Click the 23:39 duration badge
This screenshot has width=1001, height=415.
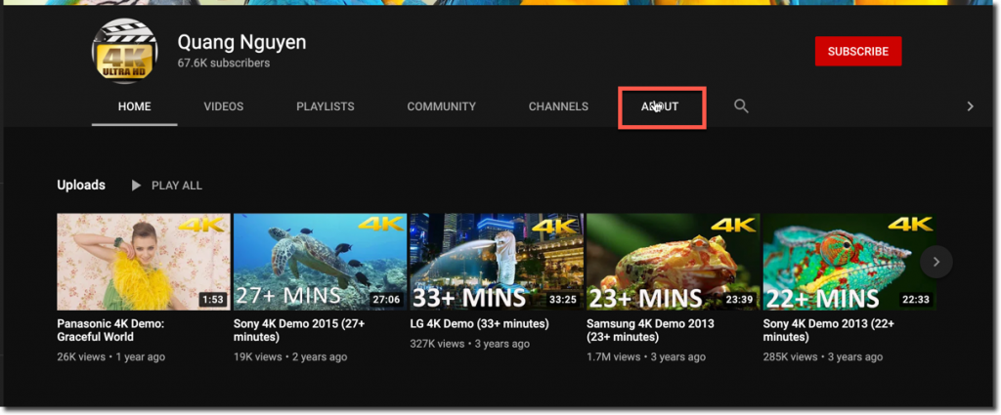739,299
